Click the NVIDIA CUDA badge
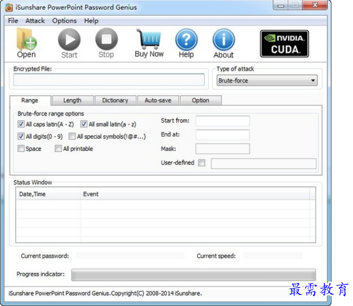The image size is (353, 306). [x=285, y=44]
